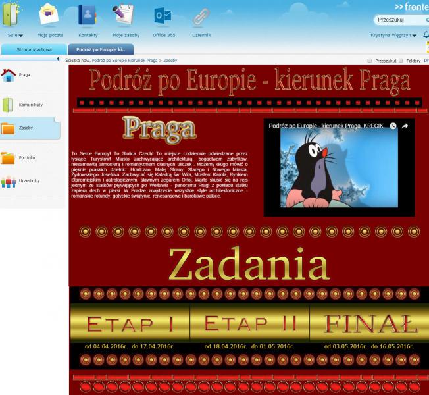Tick the Przeszukuj checkbox
The image size is (429, 395).
point(370,61)
